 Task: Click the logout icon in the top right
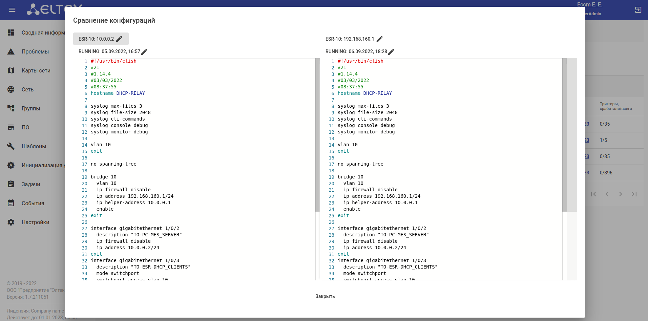(x=638, y=10)
